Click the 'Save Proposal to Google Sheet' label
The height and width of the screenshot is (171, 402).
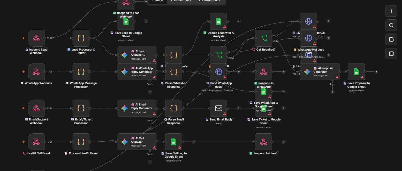coord(357,85)
